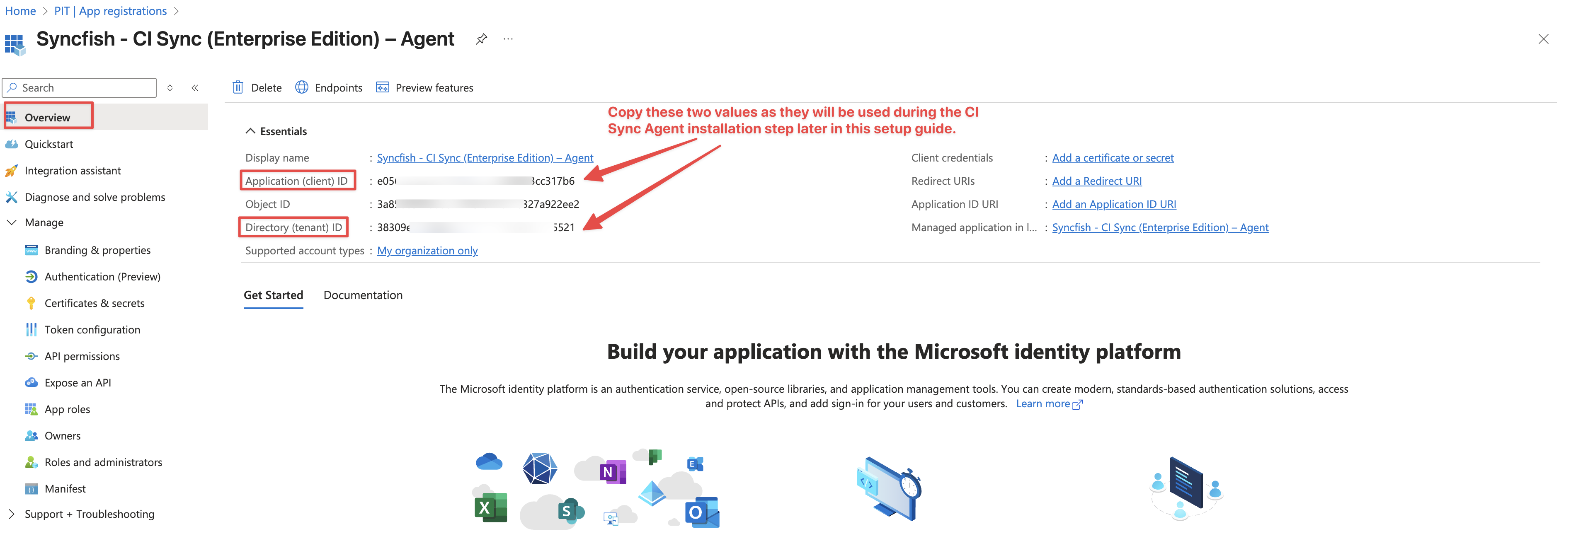
Task: Click the Endpoints globe icon
Action: coord(301,88)
